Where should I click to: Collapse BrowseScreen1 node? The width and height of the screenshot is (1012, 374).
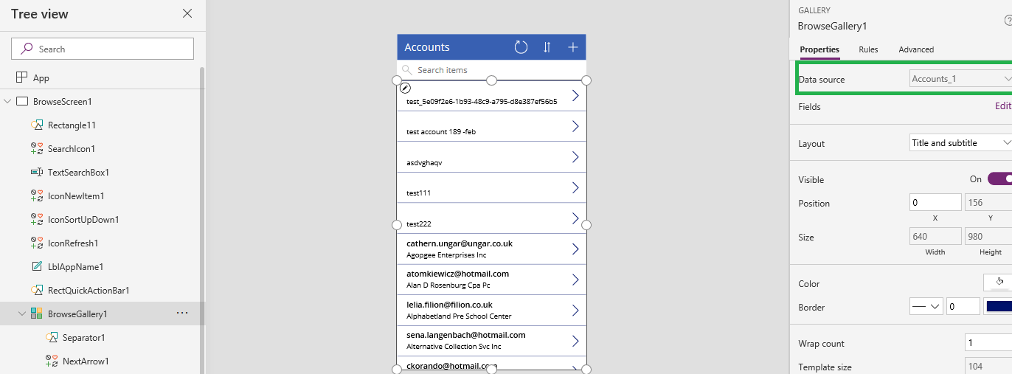tap(8, 101)
